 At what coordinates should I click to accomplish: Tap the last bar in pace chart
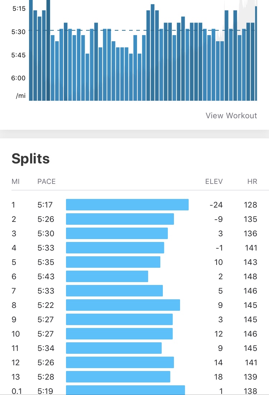256,54
